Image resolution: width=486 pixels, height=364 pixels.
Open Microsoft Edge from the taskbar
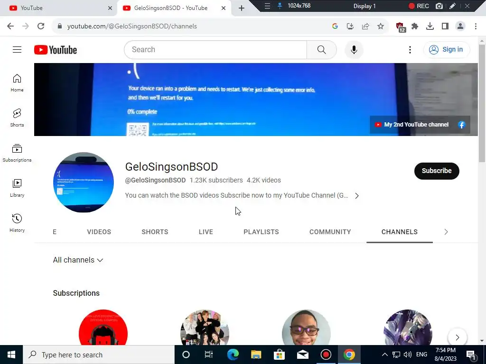coord(233,355)
